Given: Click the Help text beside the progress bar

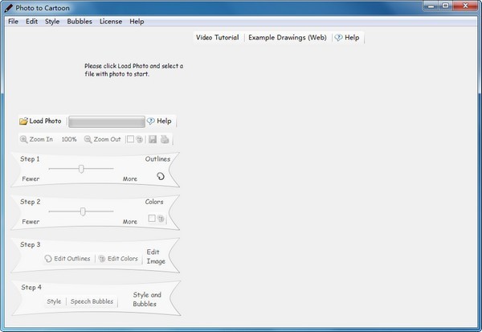Looking at the screenshot, I should (x=164, y=121).
